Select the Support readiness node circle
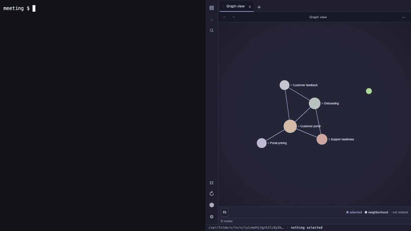 pos(322,139)
